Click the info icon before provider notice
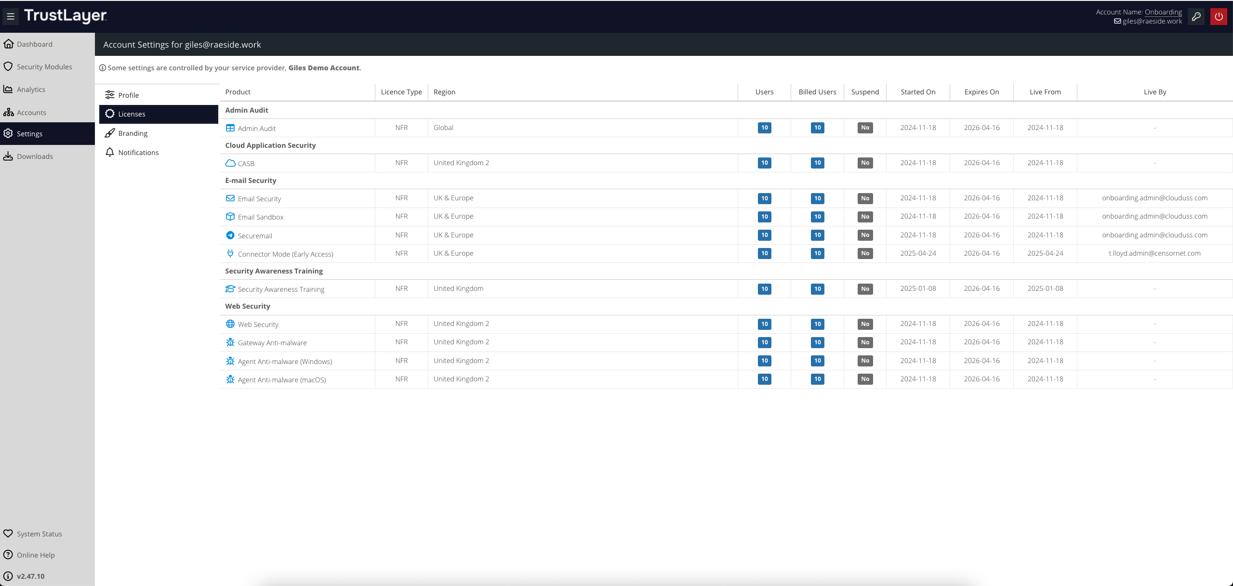1233x586 pixels. pos(102,68)
